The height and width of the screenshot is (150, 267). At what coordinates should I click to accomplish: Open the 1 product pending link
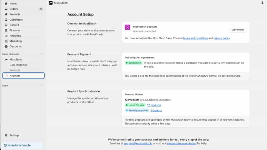156,110
